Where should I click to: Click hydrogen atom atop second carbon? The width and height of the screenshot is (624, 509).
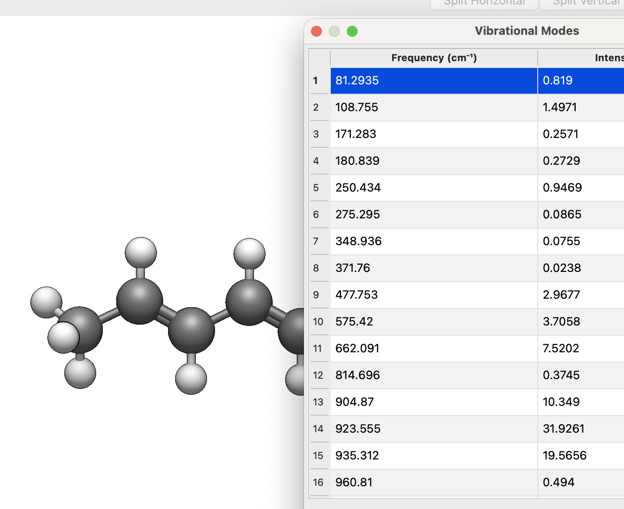140,252
